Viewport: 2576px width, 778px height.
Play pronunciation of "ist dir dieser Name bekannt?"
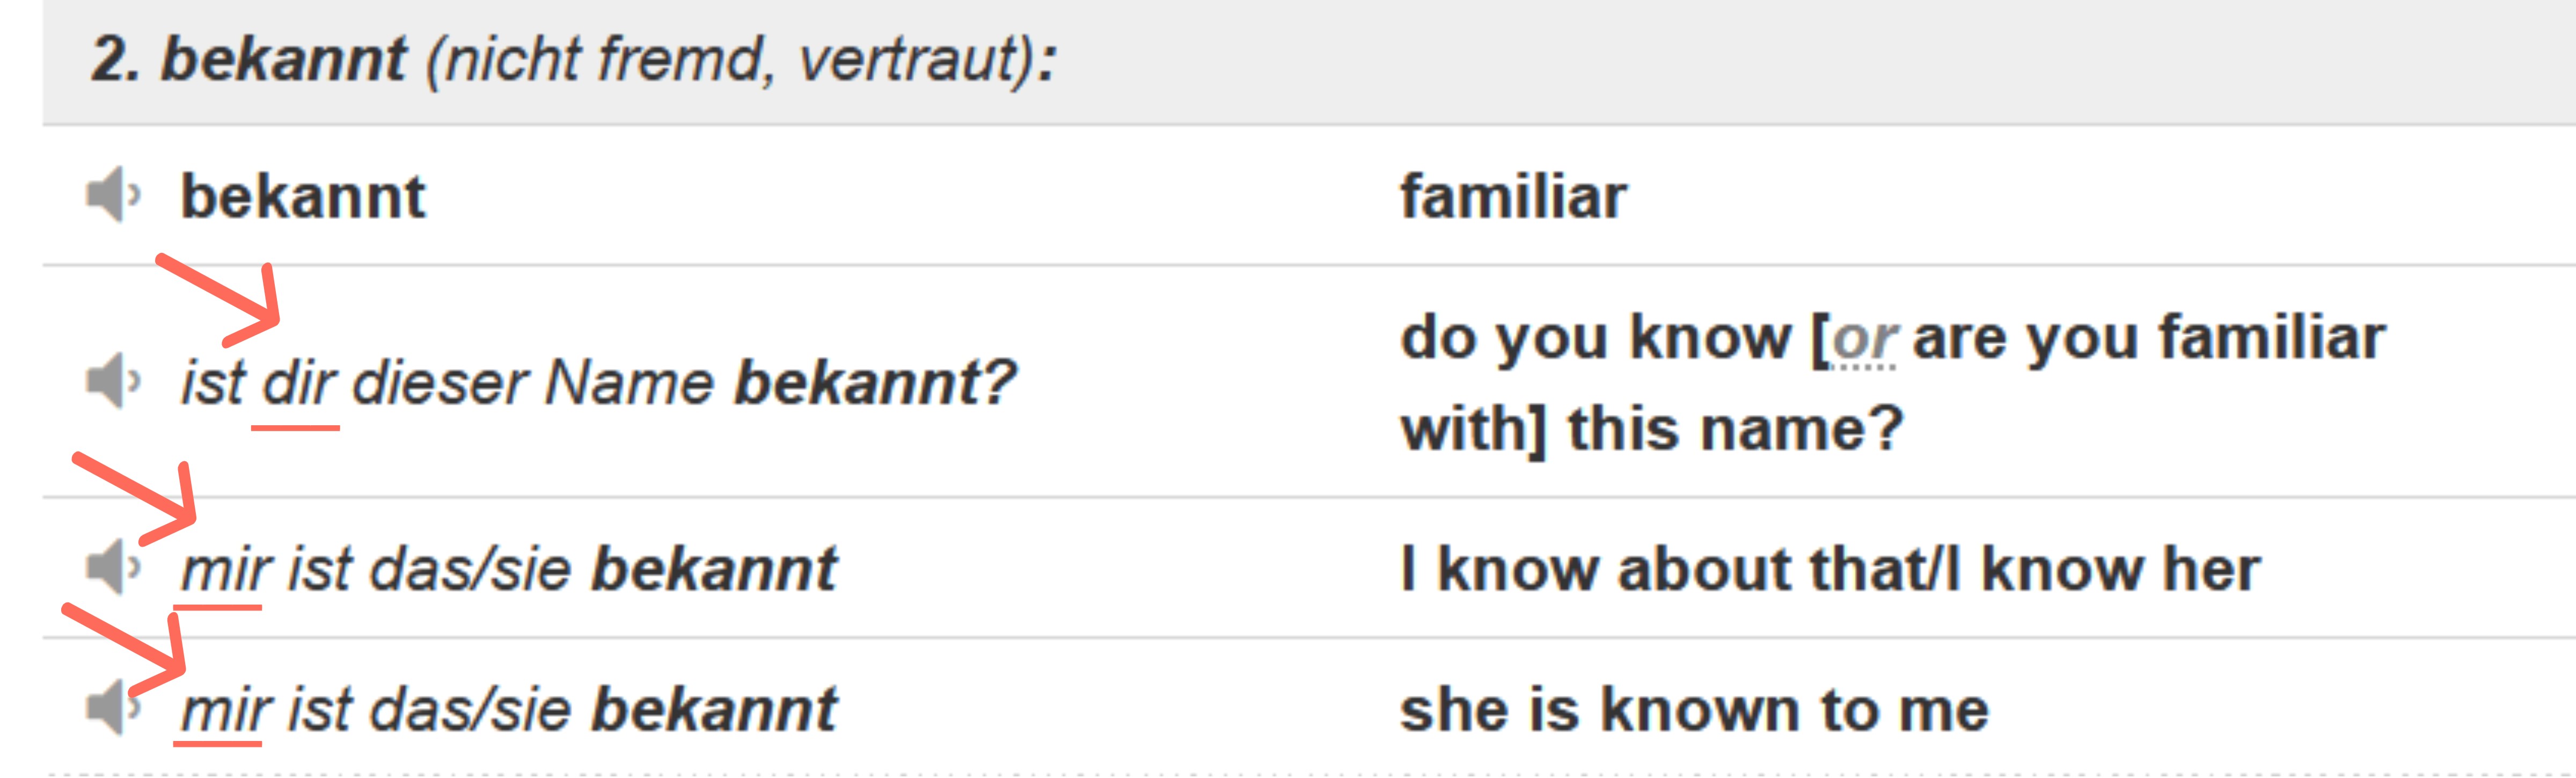(112, 381)
